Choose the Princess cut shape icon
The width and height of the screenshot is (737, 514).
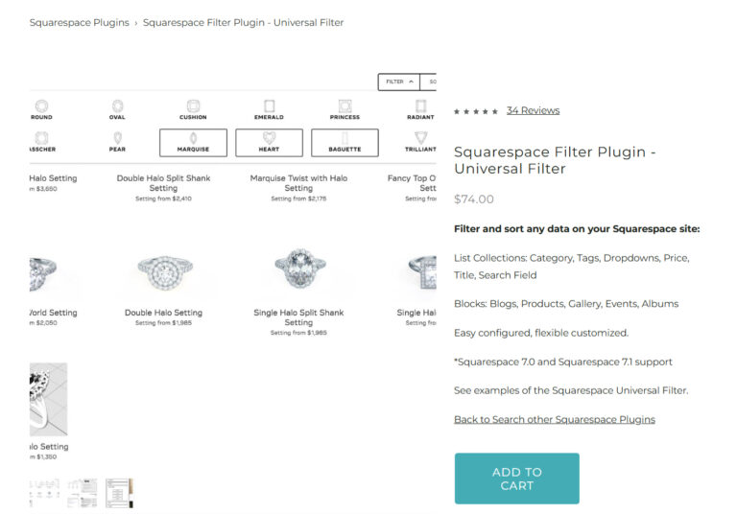[345, 106]
